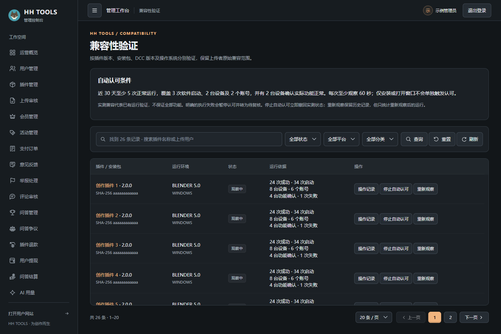Click the 运营概览 dashboard grid icon
Image resolution: width=501 pixels, height=334 pixels.
(13, 53)
